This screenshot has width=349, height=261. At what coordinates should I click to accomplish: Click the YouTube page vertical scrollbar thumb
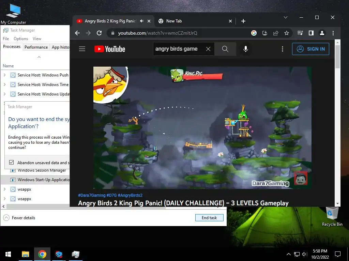point(337,57)
